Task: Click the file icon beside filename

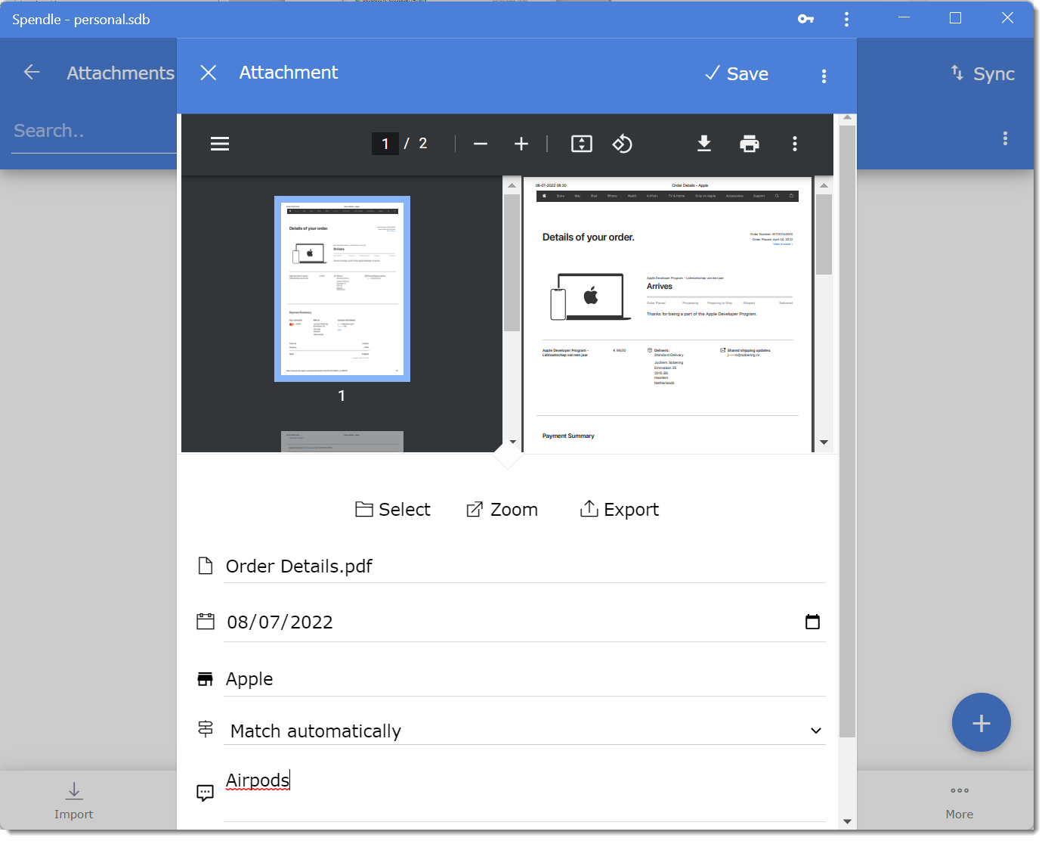Action: 206,566
